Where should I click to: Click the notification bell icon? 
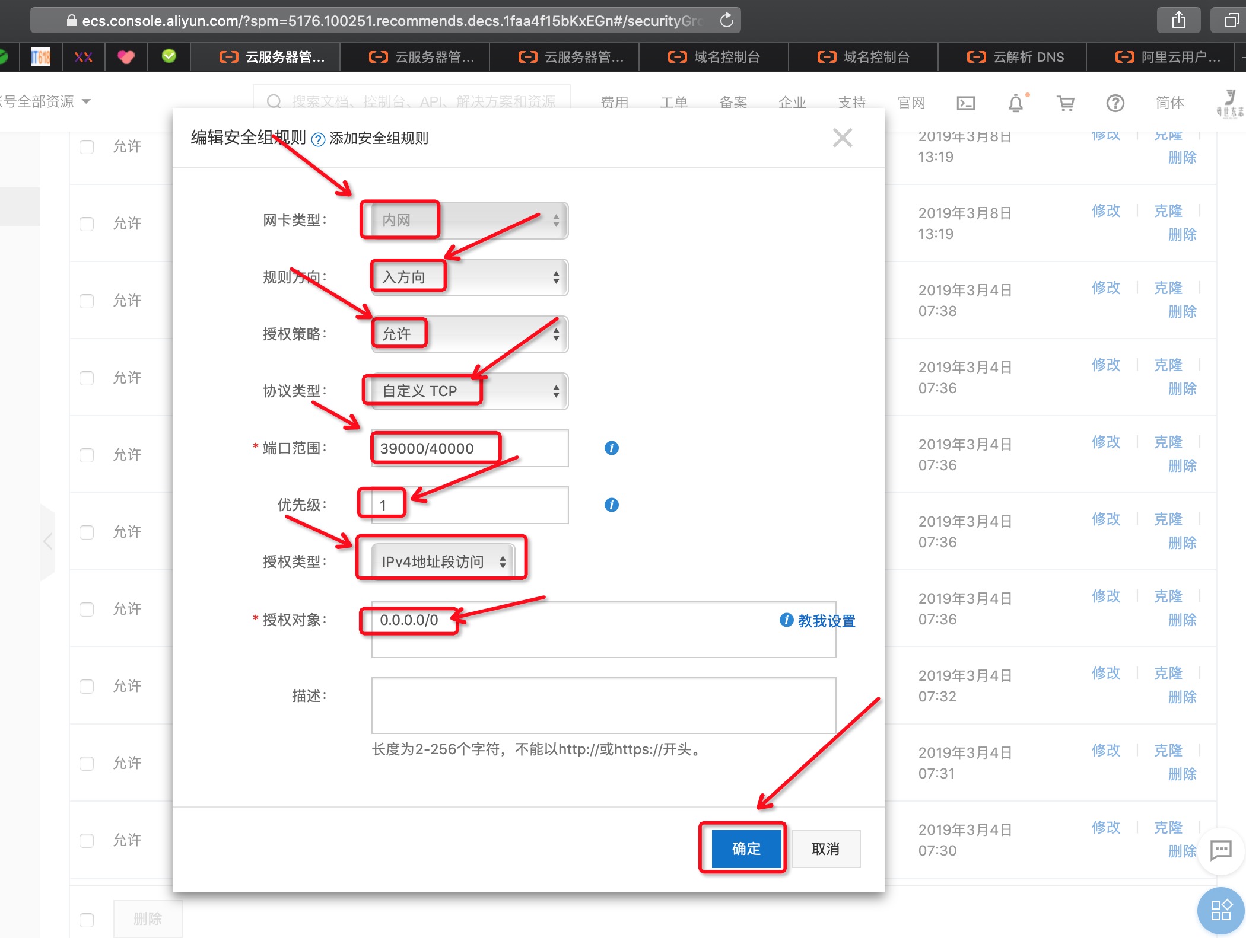(1016, 103)
